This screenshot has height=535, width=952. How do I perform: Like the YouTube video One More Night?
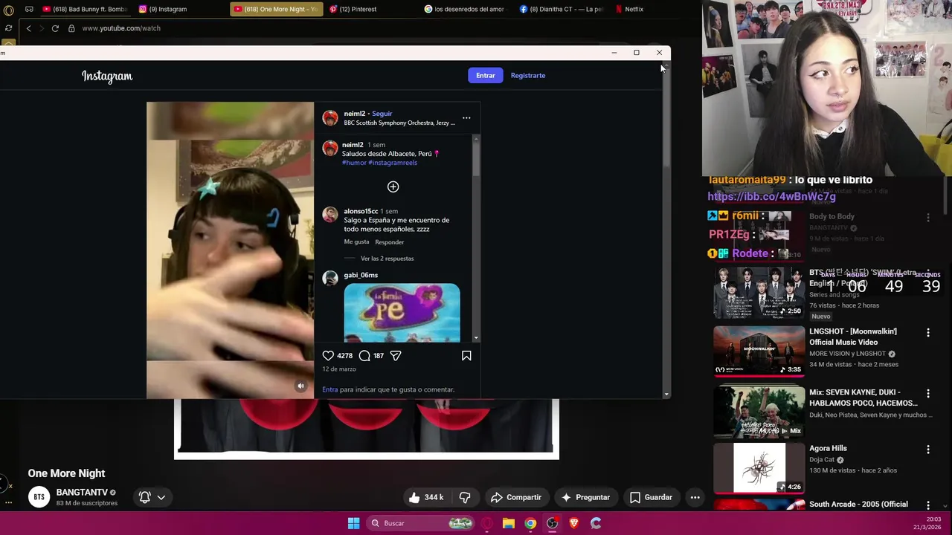[426, 497]
